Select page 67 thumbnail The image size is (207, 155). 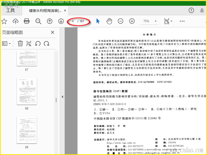[x=27, y=59]
